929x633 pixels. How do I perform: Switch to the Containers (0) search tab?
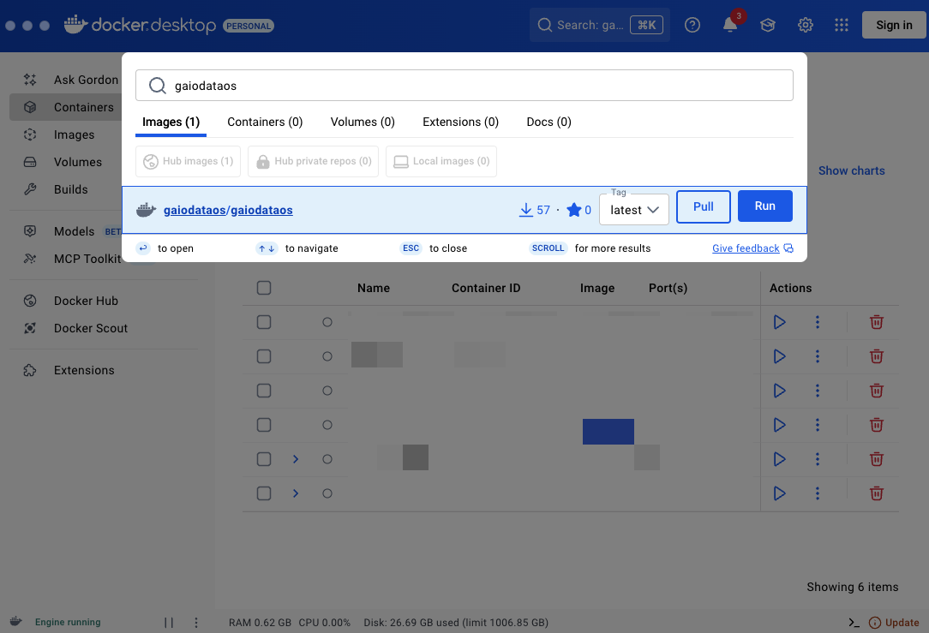[x=265, y=122]
